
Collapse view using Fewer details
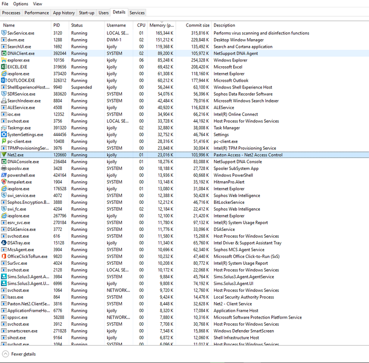pos(19,354)
